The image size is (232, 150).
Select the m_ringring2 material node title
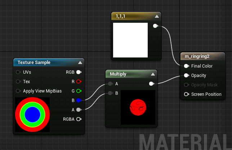click(x=197, y=56)
